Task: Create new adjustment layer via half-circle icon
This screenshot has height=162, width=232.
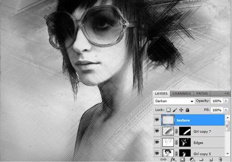Action: 192,159
